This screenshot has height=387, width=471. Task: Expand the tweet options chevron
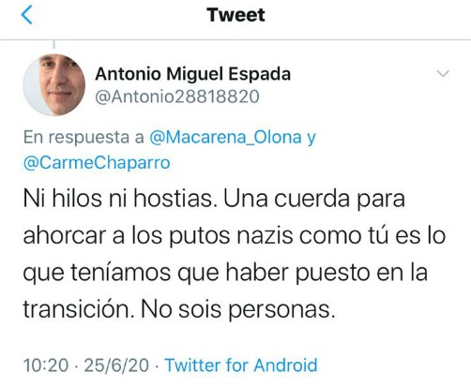(443, 73)
